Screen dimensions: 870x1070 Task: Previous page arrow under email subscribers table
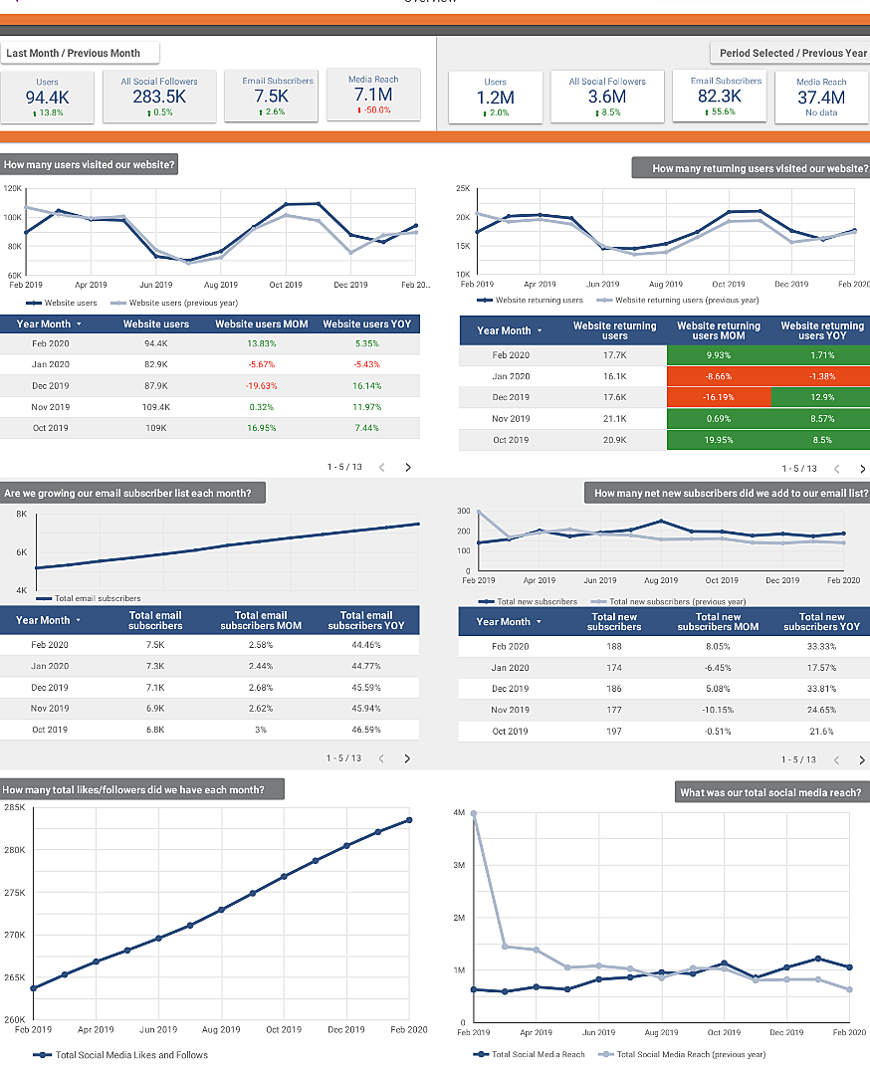pos(381,758)
